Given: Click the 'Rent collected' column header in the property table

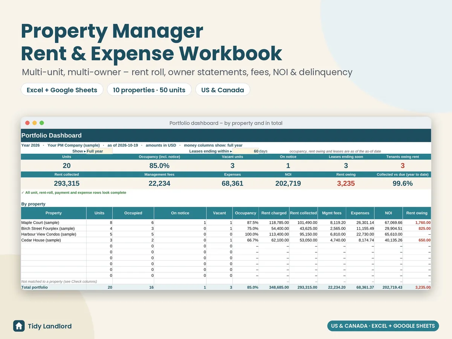Looking at the screenshot, I should click(x=304, y=213).
